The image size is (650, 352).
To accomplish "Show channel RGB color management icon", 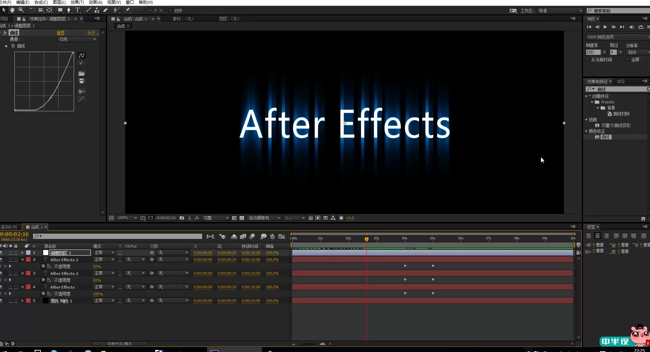I will (x=197, y=218).
